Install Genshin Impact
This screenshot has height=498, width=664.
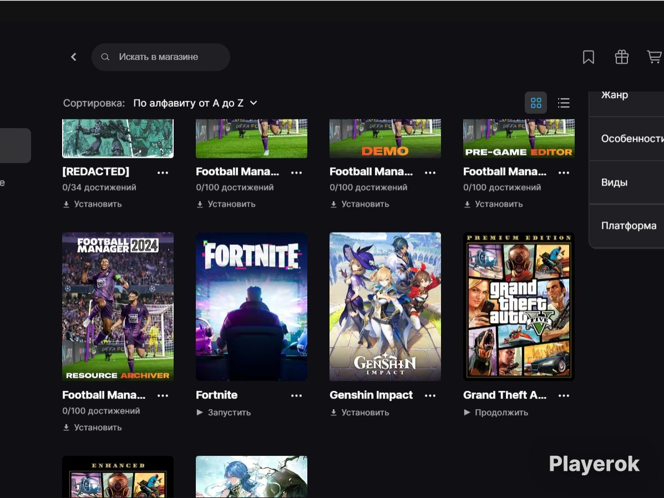(359, 413)
